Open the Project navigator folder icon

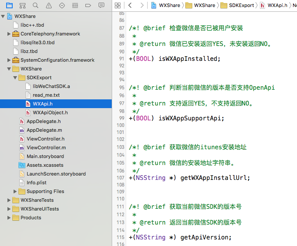point(9,5)
